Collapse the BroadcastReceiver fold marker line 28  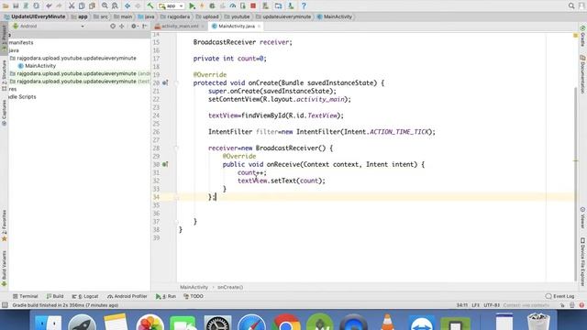point(176,148)
